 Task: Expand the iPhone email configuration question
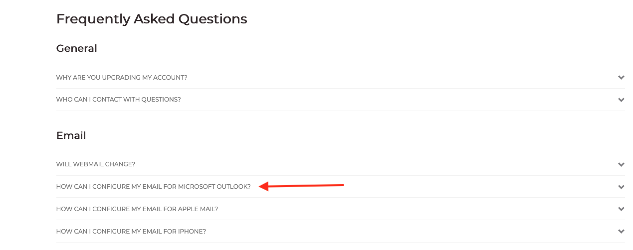point(131,231)
